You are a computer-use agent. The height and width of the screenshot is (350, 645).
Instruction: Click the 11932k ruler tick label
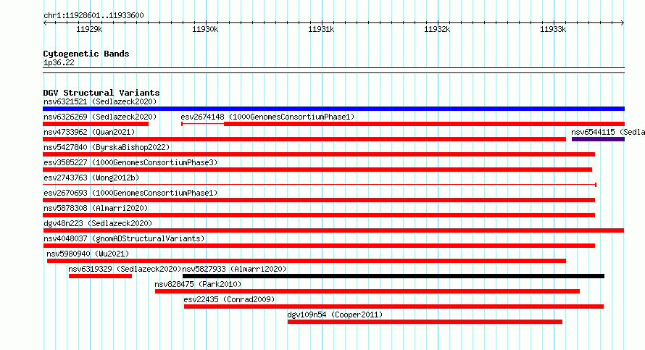[x=437, y=29]
